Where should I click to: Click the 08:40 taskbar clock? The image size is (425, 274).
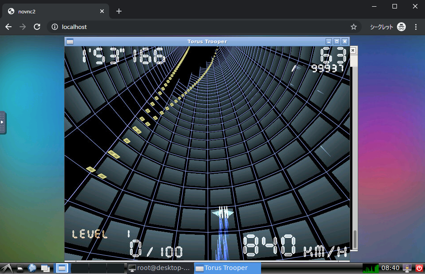pos(390,268)
